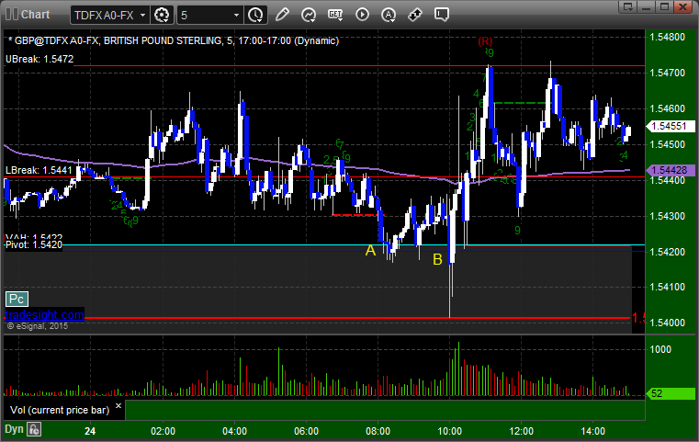Click the red (R) marker near the high
Viewport: 699px width, 442px height.
[x=485, y=41]
